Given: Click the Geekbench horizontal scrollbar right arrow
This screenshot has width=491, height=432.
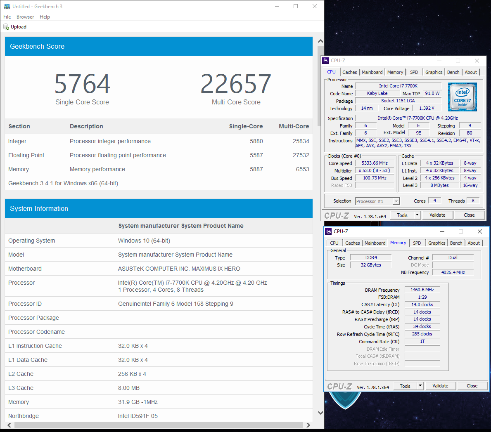Looking at the screenshot, I should (x=308, y=425).
